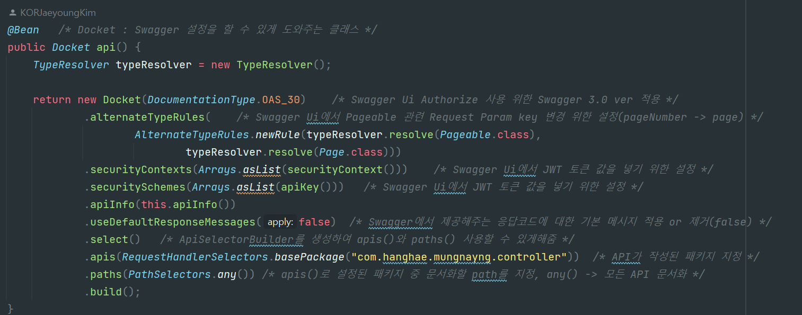
Task: Click the any() call after PathSelectors
Action: click(x=233, y=274)
